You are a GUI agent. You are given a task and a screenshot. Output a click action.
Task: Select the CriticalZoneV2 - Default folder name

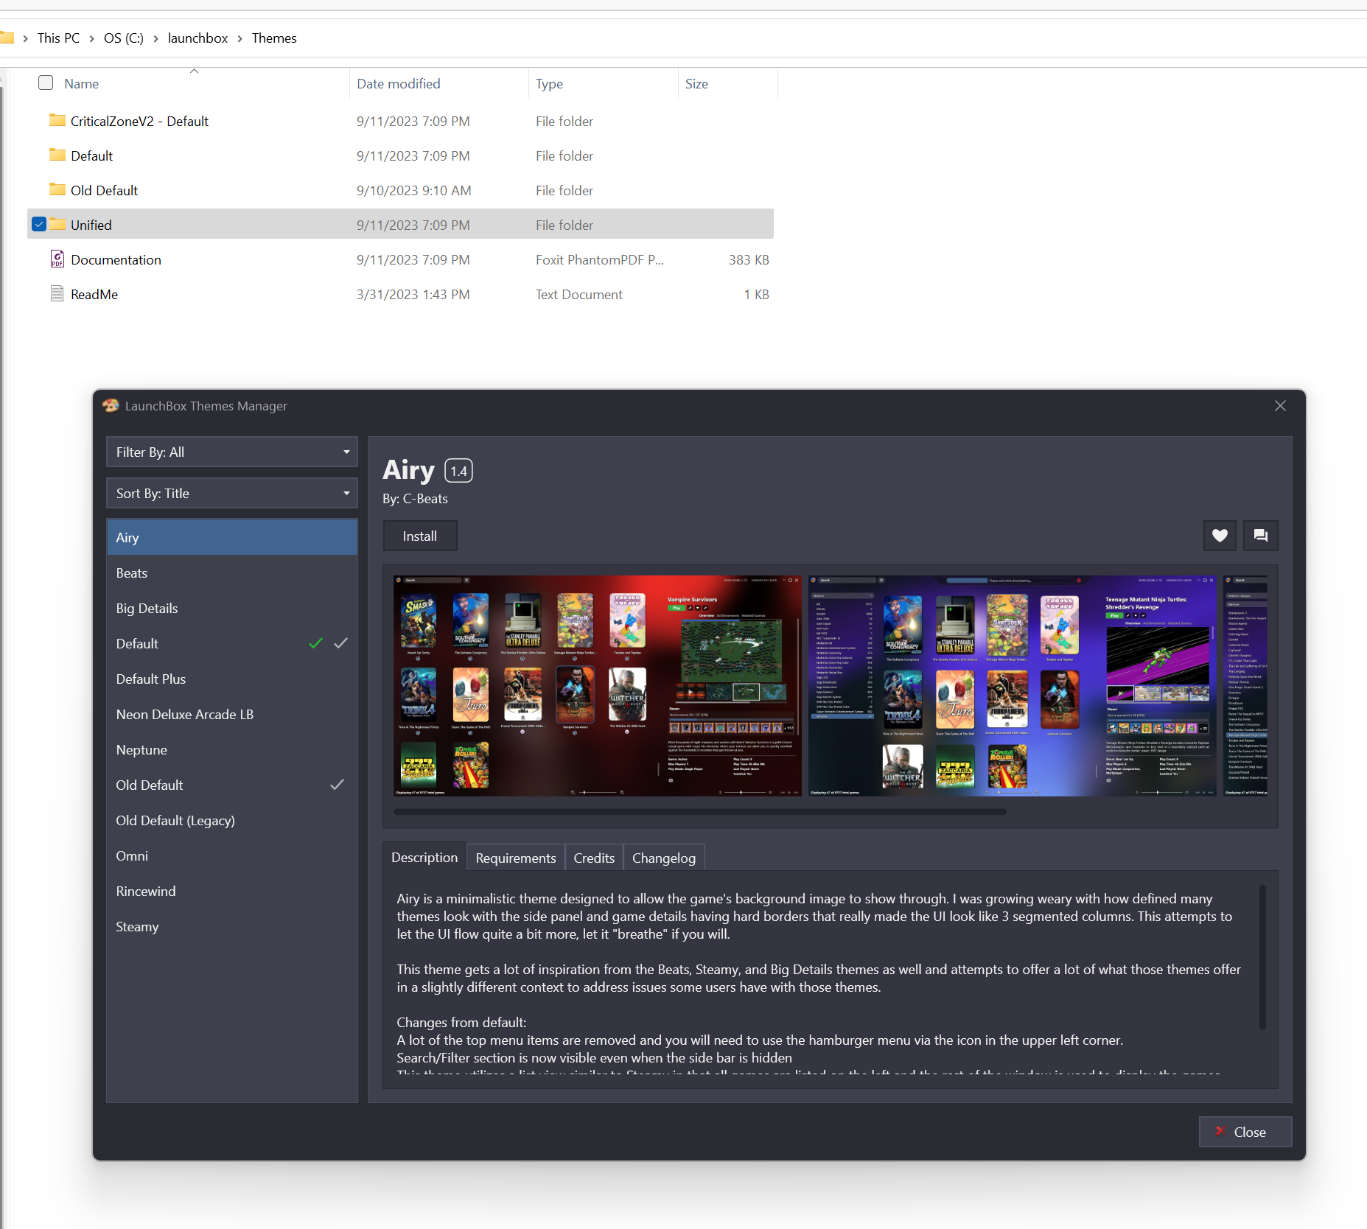pyautogui.click(x=139, y=121)
